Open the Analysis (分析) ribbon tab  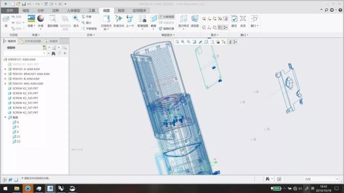[x=41, y=11]
